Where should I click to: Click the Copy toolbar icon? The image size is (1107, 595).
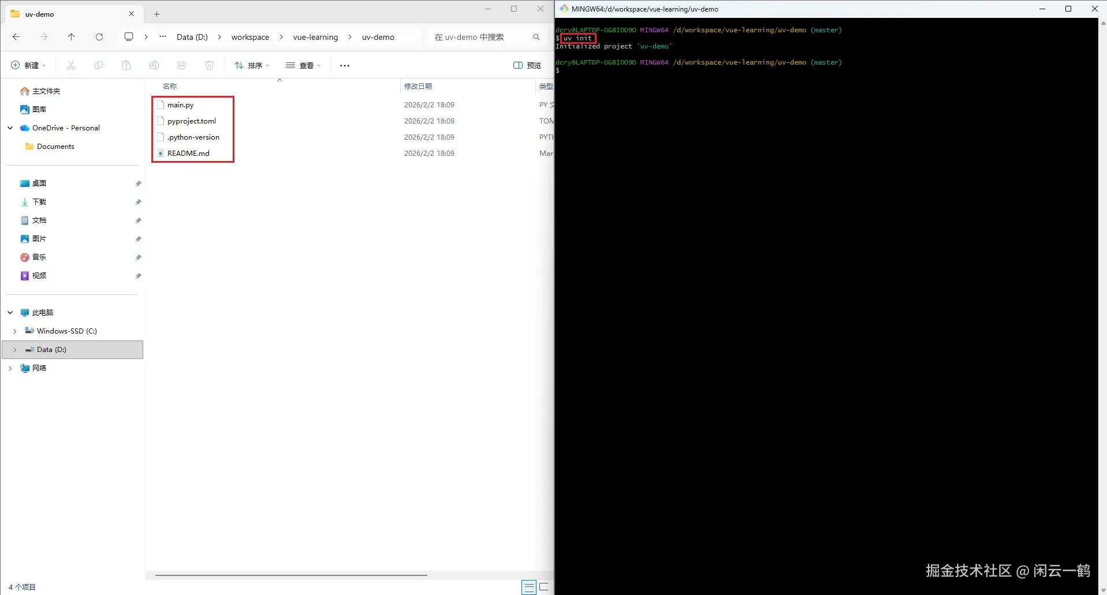point(99,65)
